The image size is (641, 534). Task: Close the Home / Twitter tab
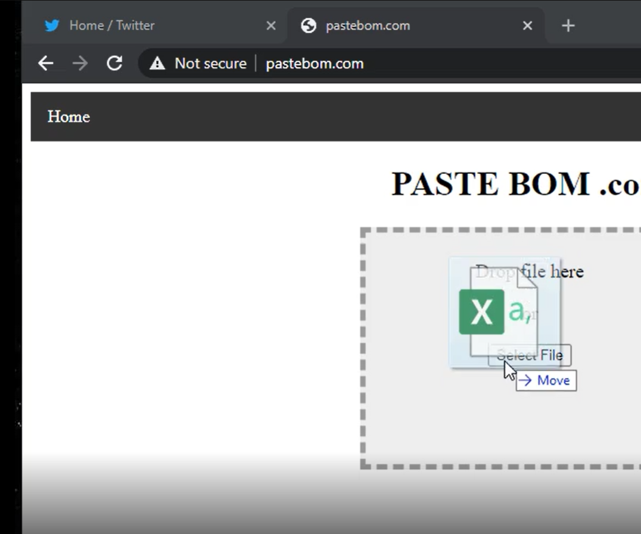click(x=271, y=25)
